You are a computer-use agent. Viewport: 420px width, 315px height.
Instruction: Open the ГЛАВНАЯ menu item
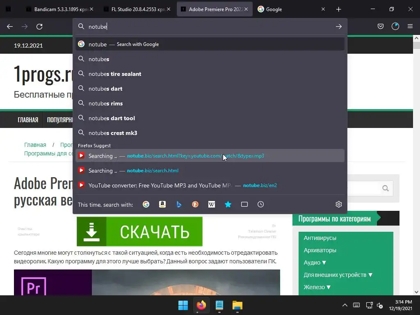tap(28, 120)
